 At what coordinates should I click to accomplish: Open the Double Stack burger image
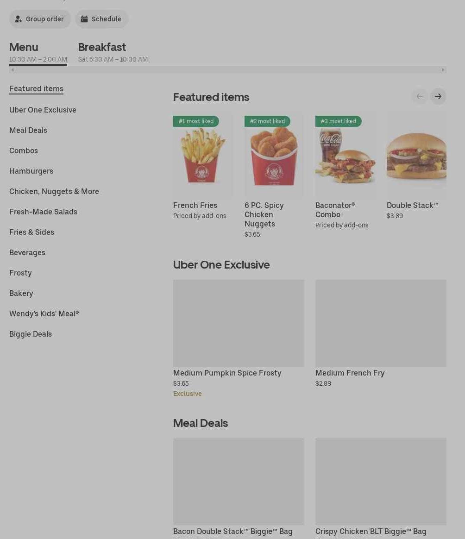click(416, 156)
